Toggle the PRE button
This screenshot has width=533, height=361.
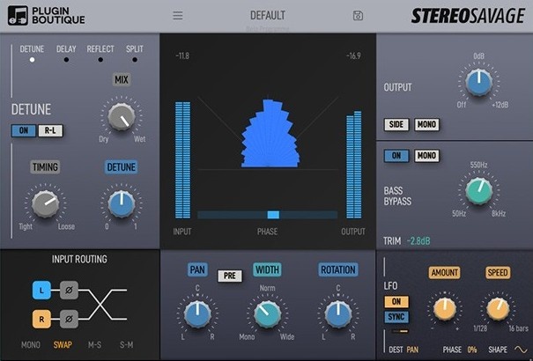(x=230, y=276)
